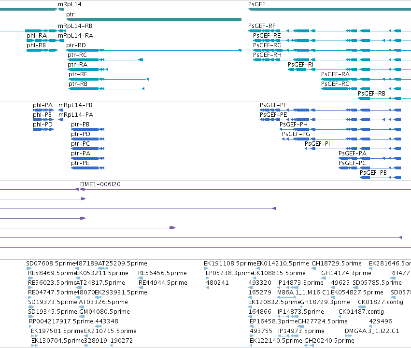411x348 pixels.
Task: Select EST entry 190272
Action: click(x=112, y=346)
